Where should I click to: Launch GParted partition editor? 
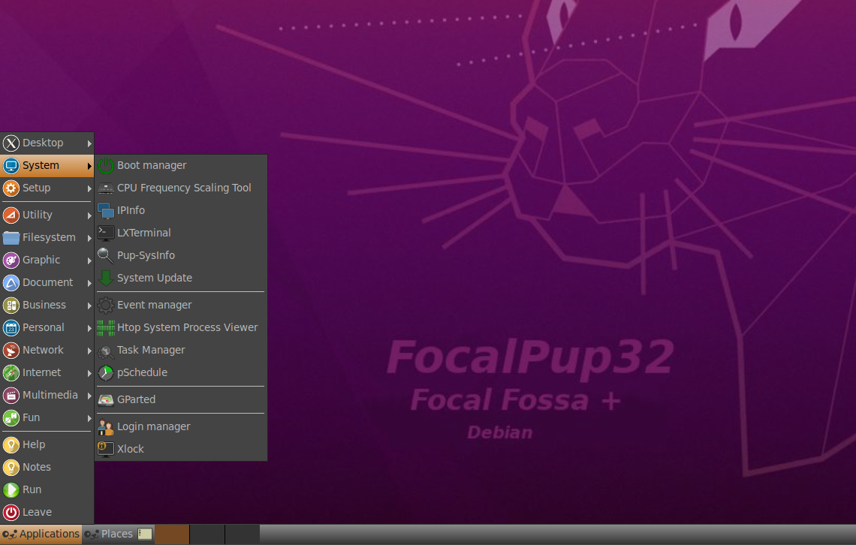pos(181,399)
